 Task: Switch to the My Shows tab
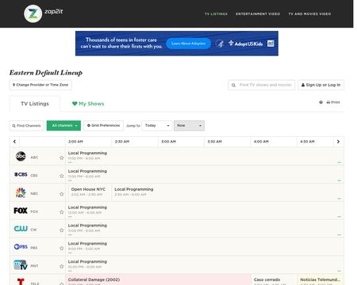point(88,104)
